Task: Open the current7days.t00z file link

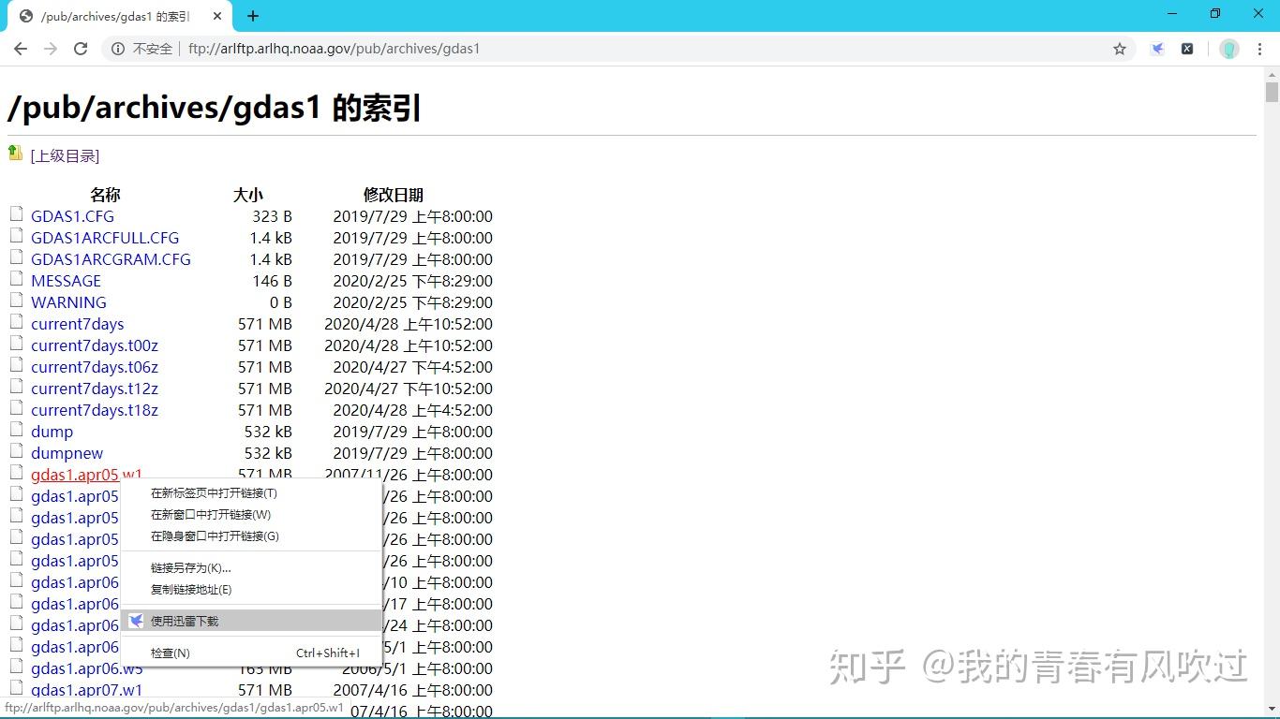Action: coord(95,345)
